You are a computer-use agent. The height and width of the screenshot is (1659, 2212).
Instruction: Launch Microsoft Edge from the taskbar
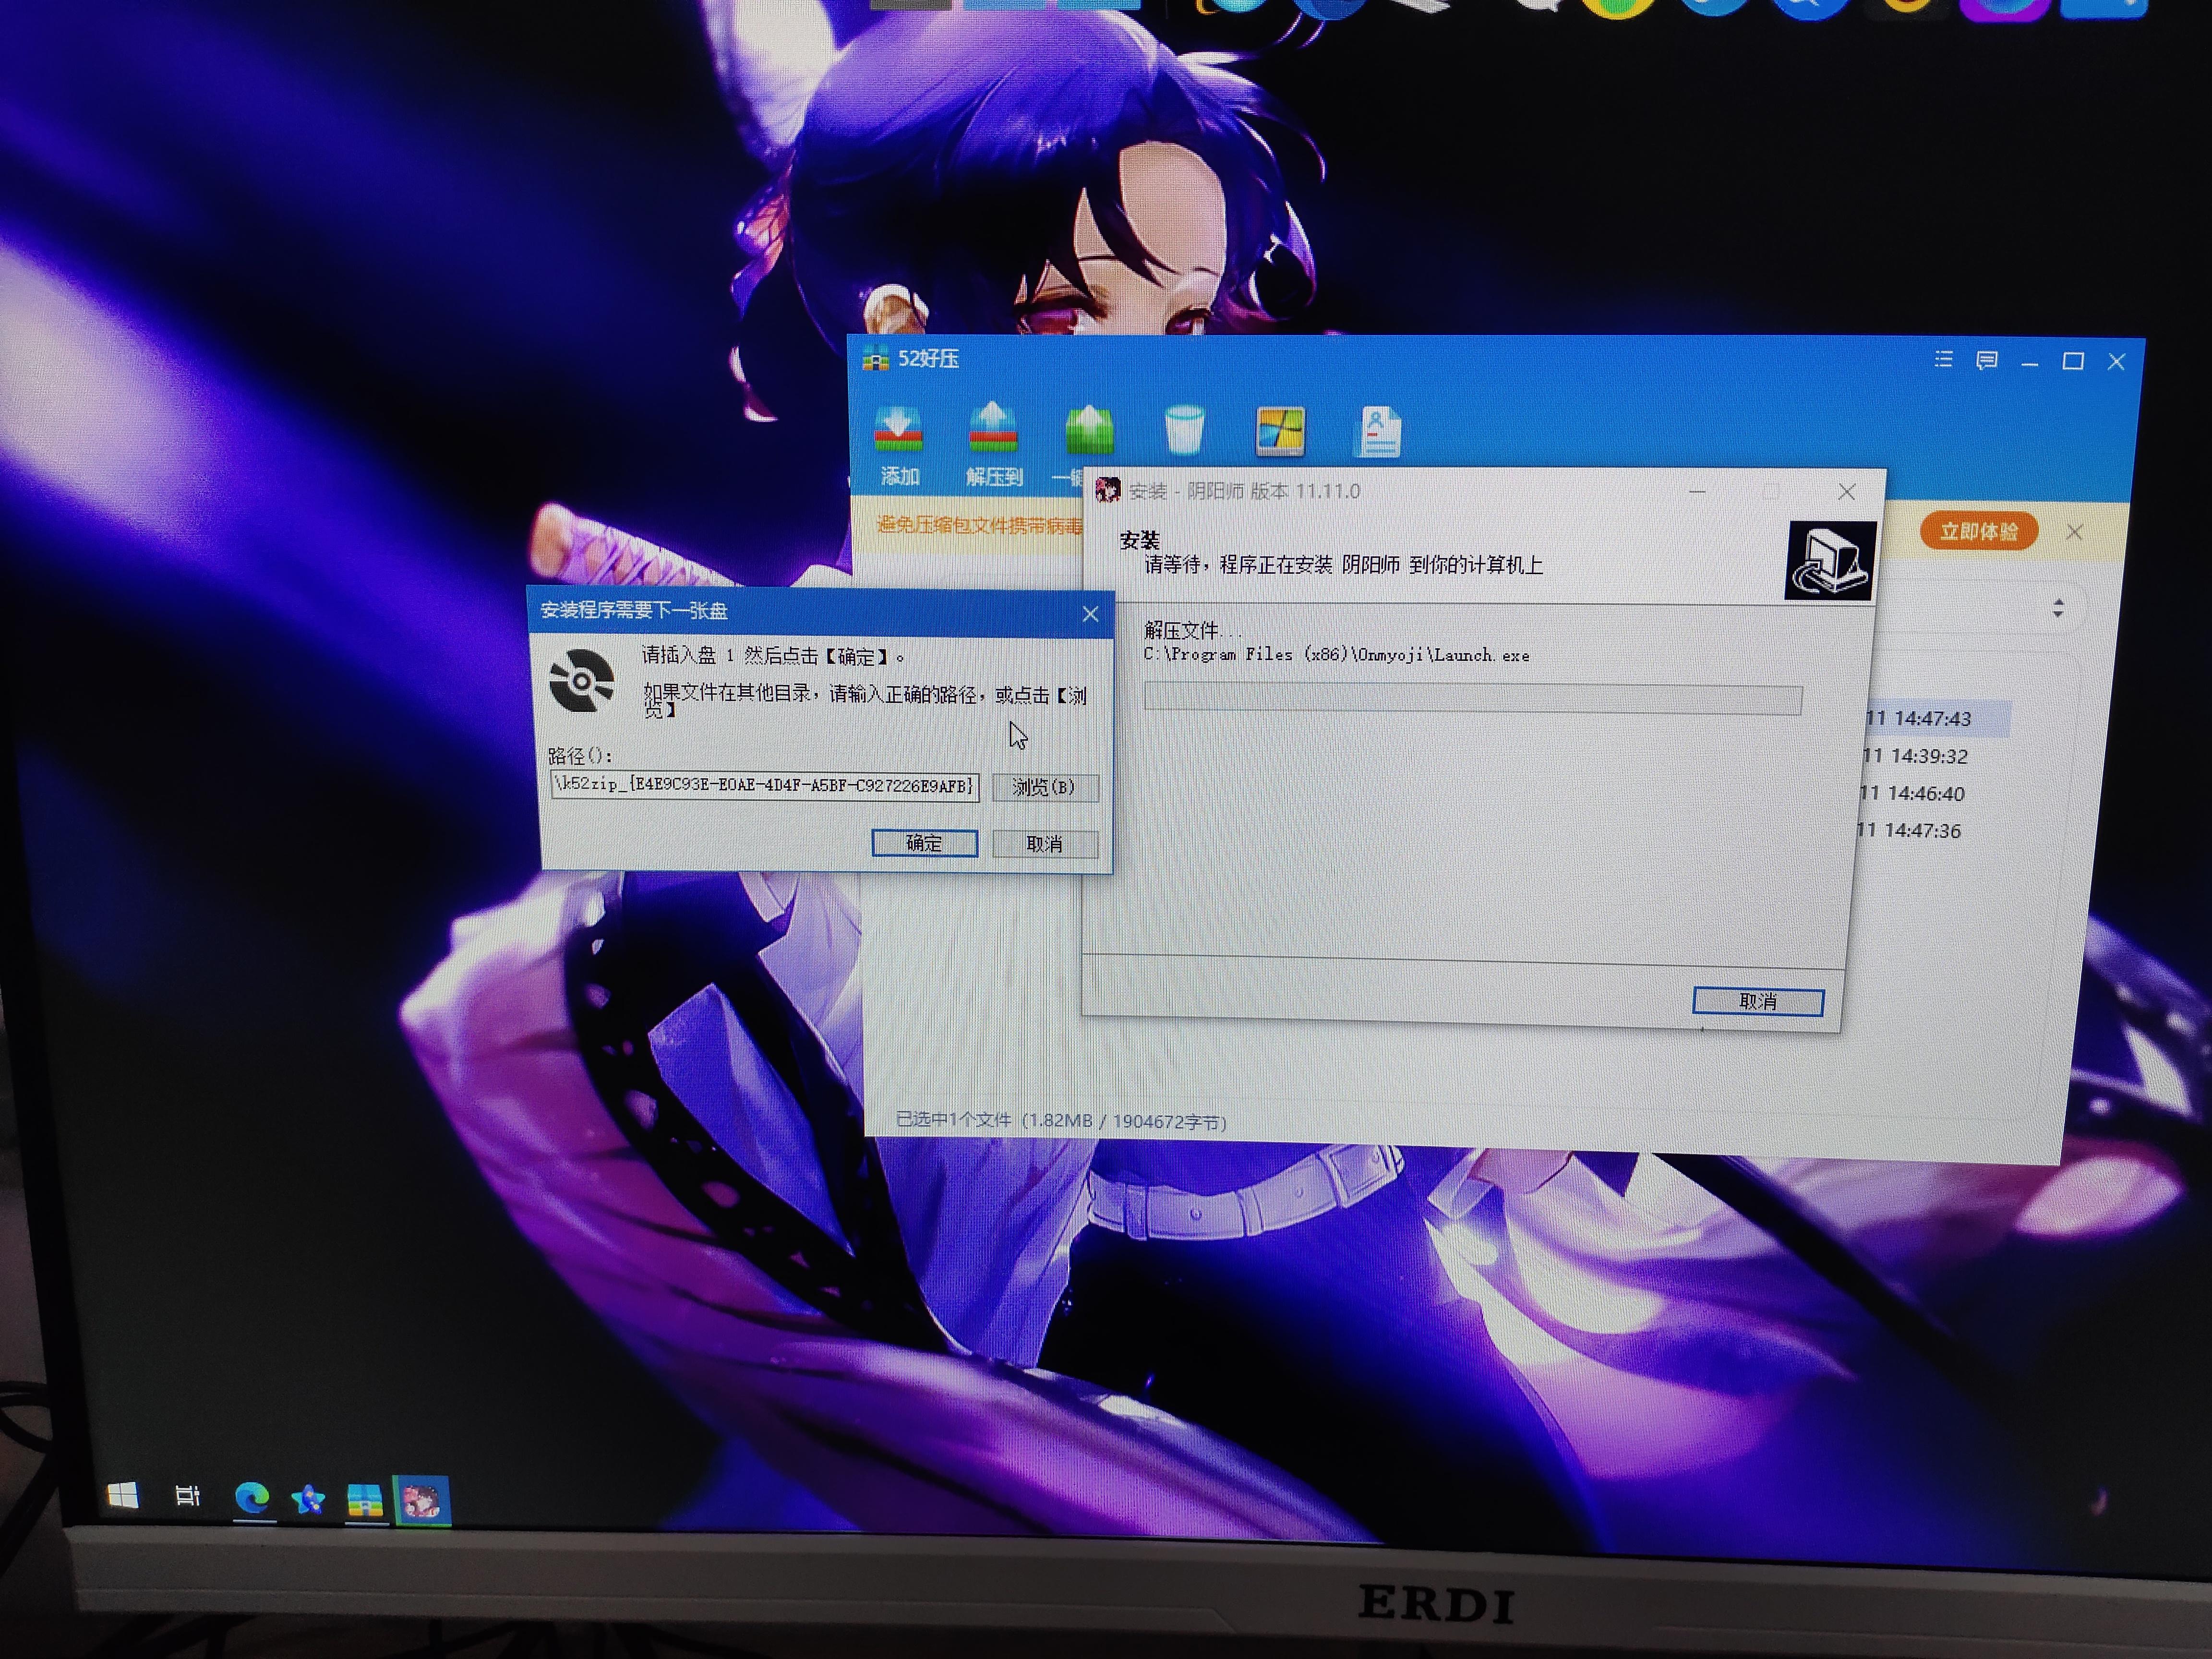pos(252,1497)
